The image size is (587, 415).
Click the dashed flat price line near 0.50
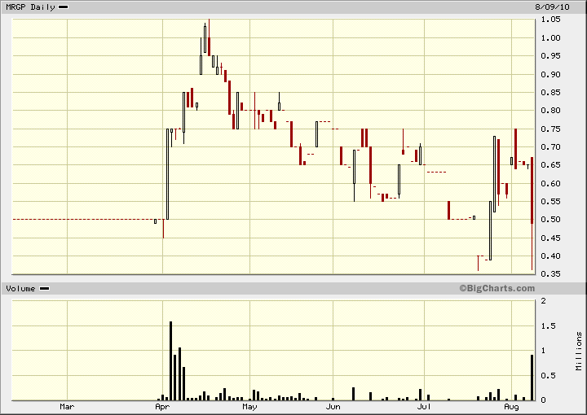(82, 220)
